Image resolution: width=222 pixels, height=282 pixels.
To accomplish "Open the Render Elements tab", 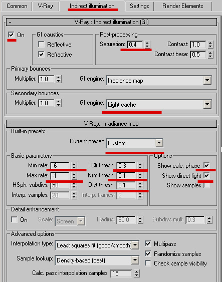I will point(183,6).
